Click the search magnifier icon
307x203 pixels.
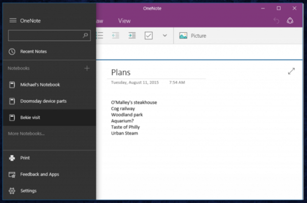coord(86,36)
